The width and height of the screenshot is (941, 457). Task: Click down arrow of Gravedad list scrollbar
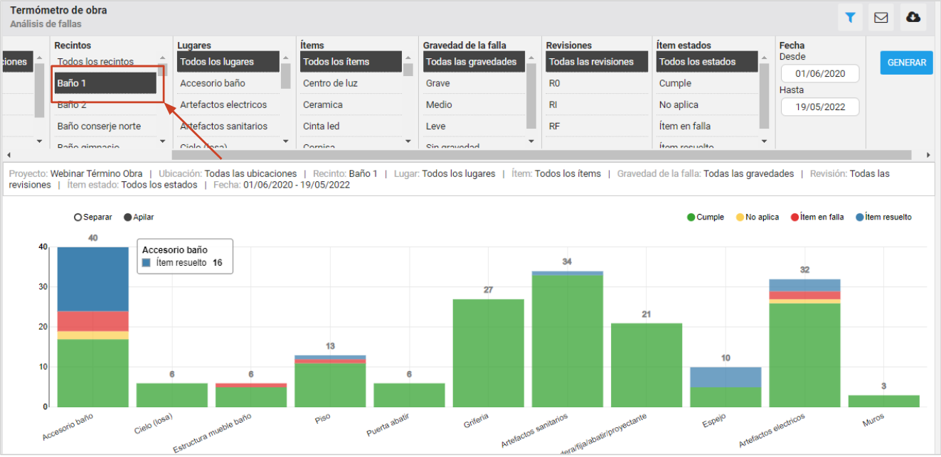[531, 141]
